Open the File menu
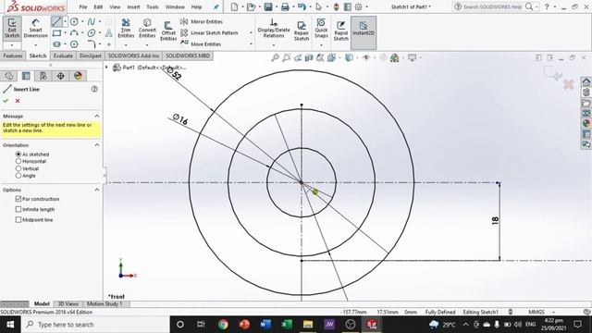Image resolution: width=592 pixels, height=333 pixels. pyautogui.click(x=83, y=6)
